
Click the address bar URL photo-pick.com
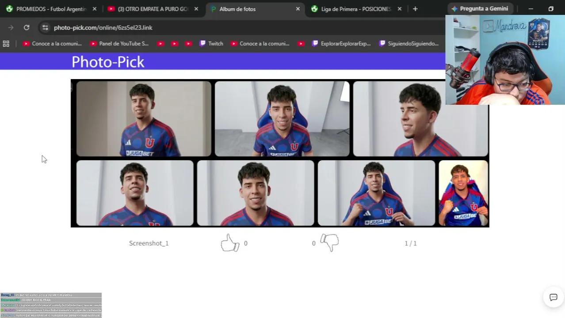[103, 27]
